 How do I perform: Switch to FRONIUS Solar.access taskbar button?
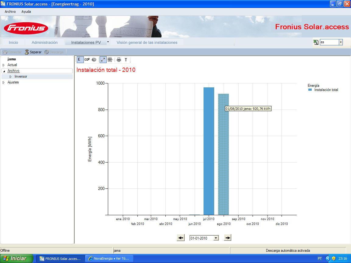click(60, 259)
